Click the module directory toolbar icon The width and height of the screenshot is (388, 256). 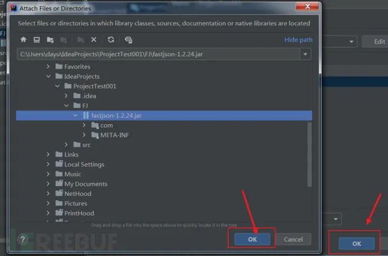[64, 40]
